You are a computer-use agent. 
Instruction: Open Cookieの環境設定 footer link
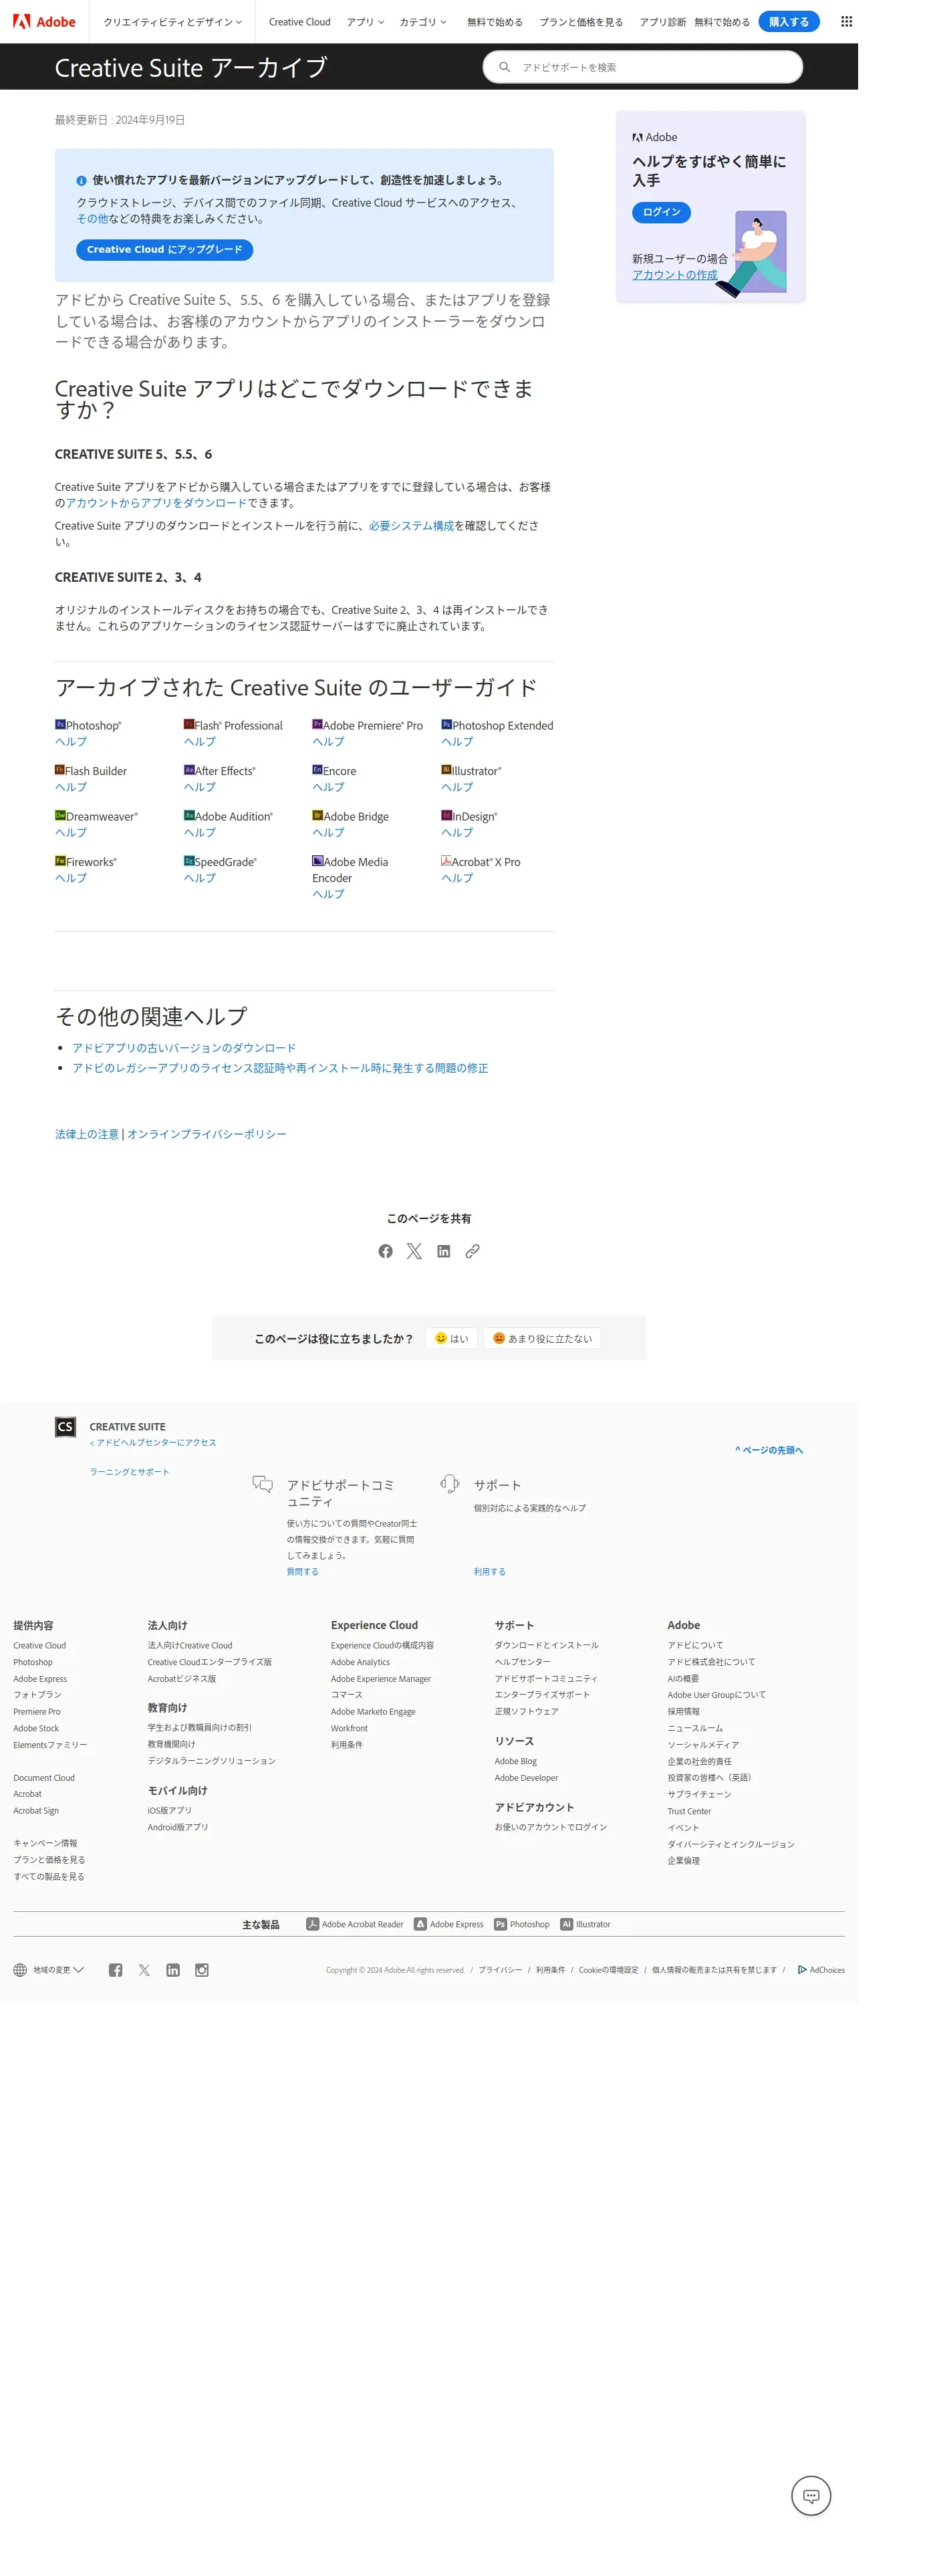tap(608, 1969)
